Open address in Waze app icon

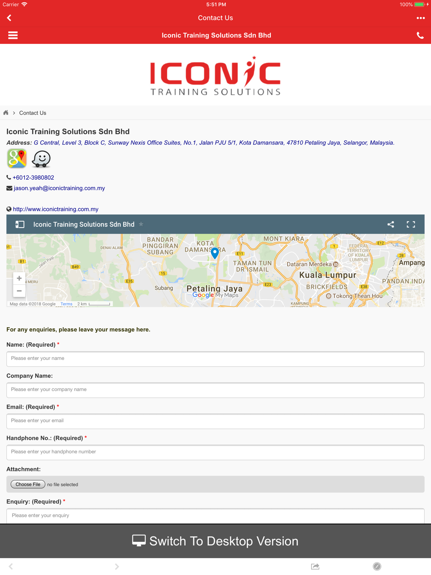[x=41, y=159]
